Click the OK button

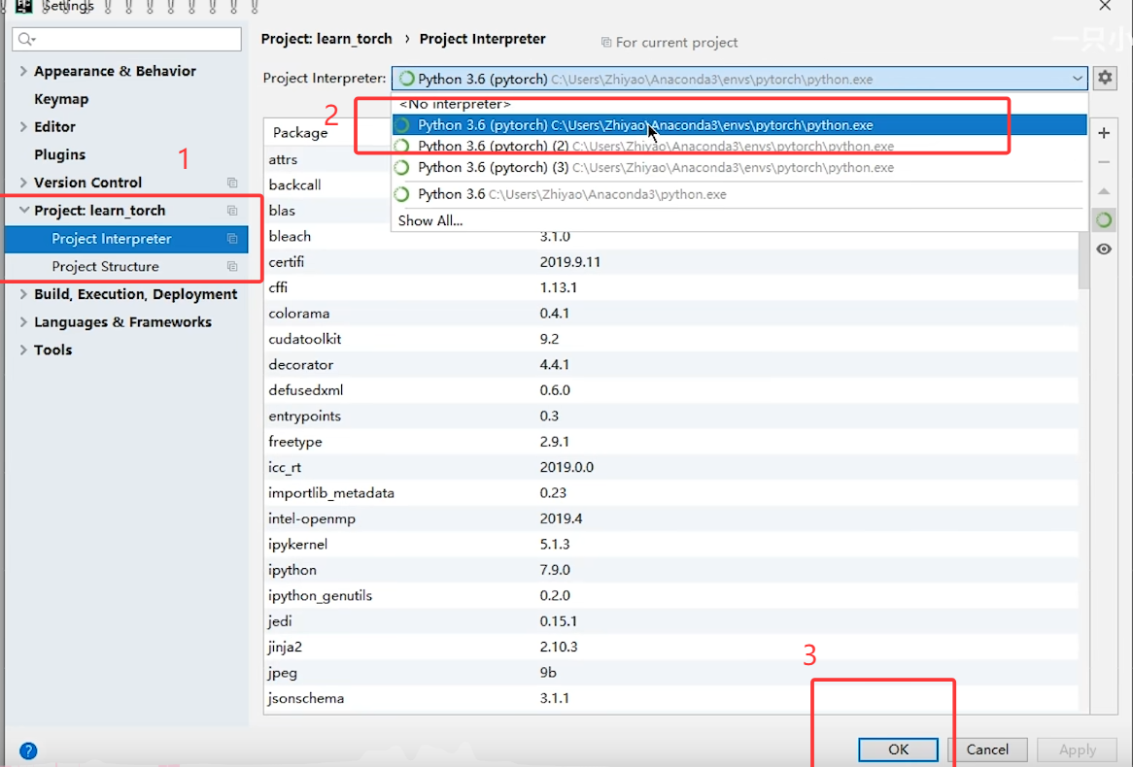coord(898,750)
